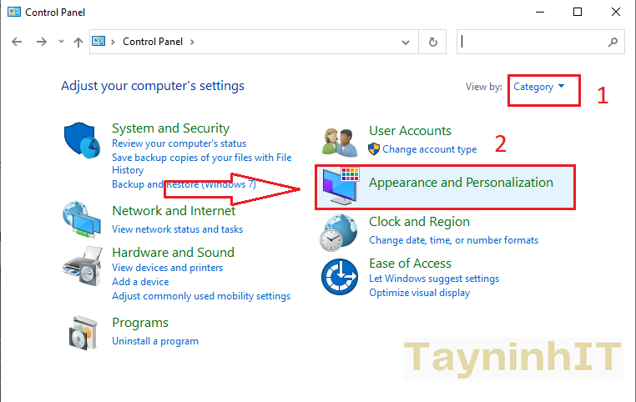The image size is (636, 402).
Task: Click the Control Panel breadcrumb segment
Action: pyautogui.click(x=154, y=42)
